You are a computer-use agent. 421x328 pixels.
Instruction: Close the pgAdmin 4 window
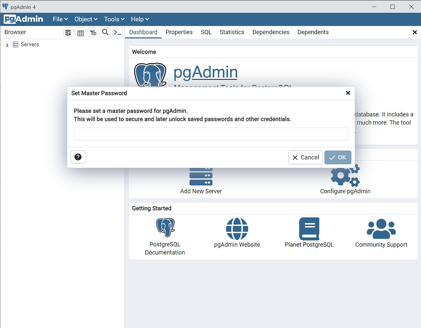(411, 7)
